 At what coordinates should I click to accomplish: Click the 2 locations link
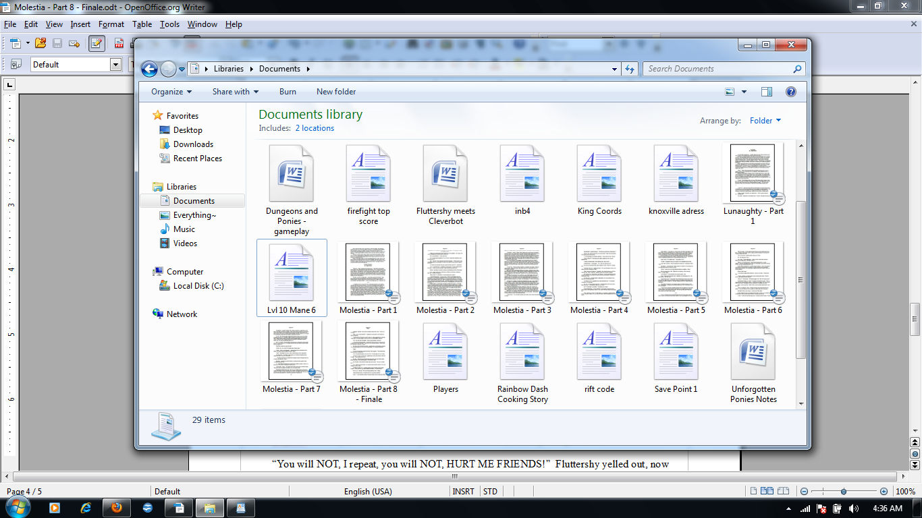pyautogui.click(x=315, y=128)
